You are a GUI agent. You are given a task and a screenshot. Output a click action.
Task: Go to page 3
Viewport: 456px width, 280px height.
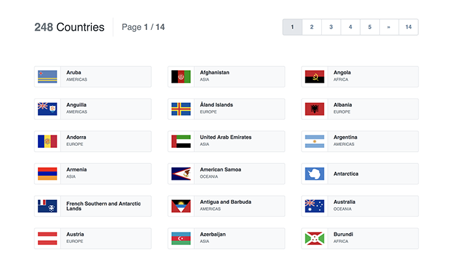coord(331,27)
